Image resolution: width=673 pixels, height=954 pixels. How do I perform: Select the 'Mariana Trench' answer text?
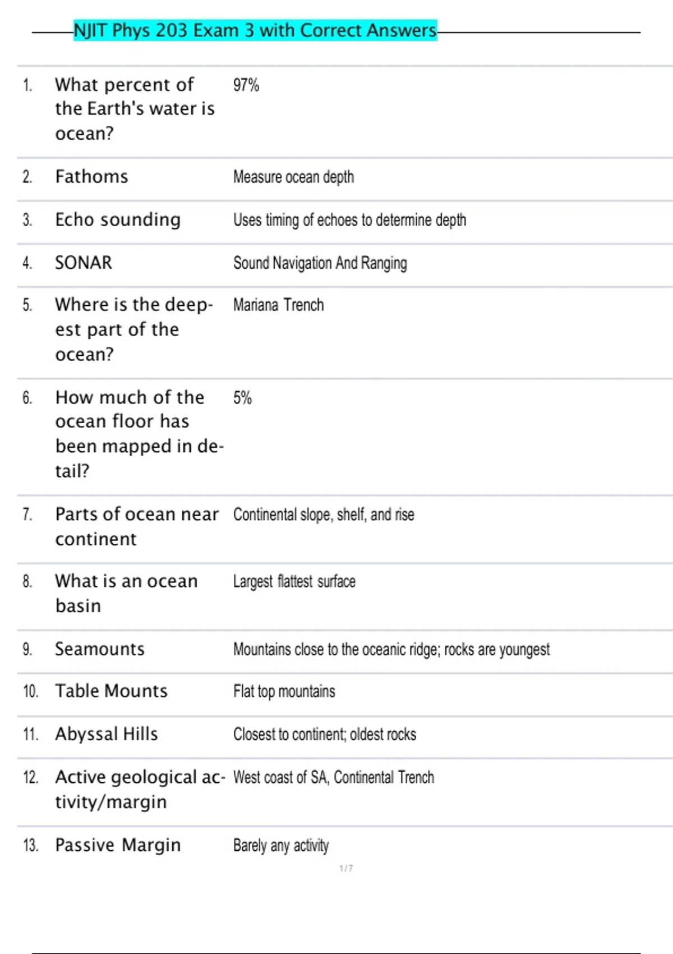point(278,305)
